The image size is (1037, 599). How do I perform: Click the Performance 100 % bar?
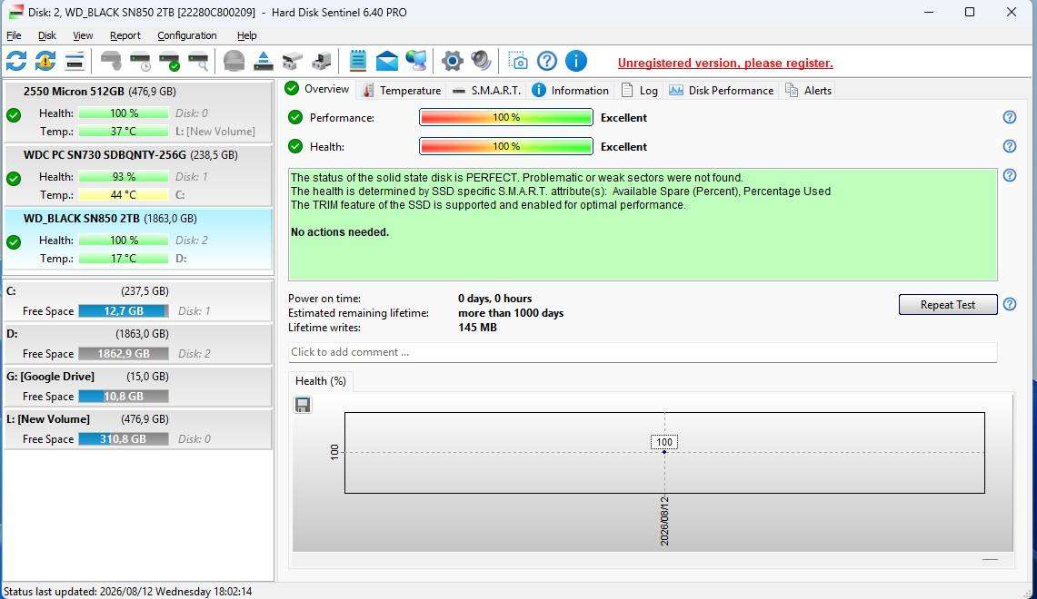tap(506, 118)
